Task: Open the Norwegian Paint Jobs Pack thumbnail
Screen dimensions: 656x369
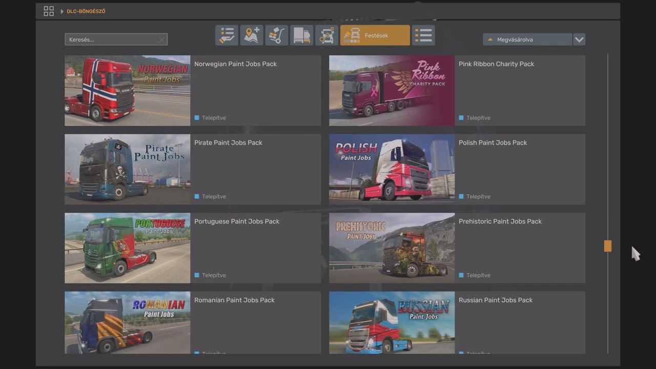Action: [x=128, y=91]
